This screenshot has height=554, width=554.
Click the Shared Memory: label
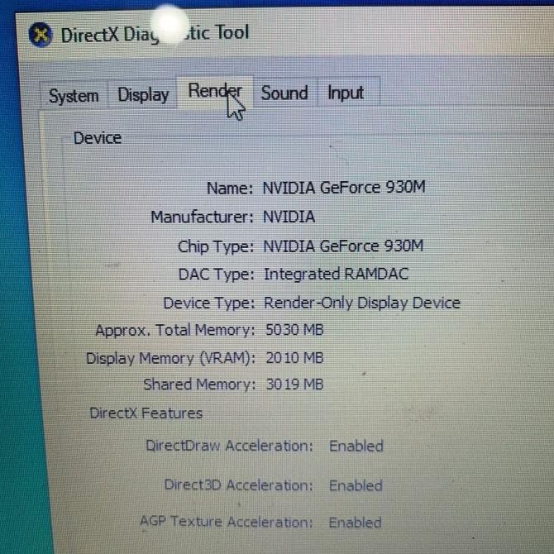[199, 384]
